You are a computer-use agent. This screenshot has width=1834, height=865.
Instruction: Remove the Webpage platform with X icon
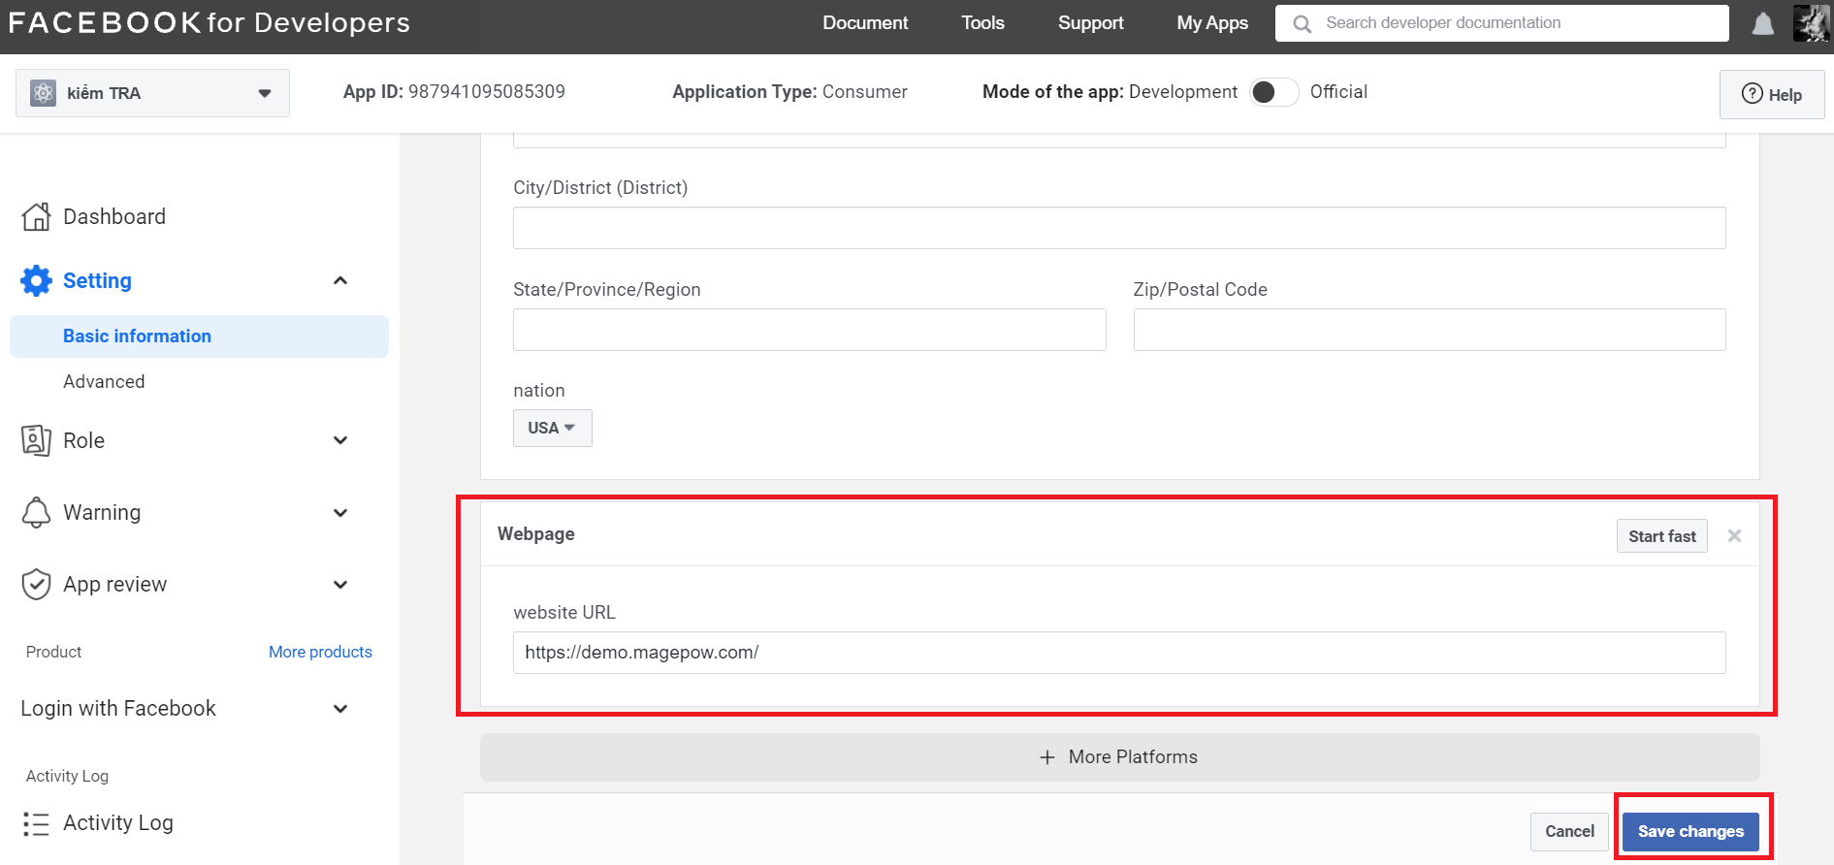[x=1734, y=536]
